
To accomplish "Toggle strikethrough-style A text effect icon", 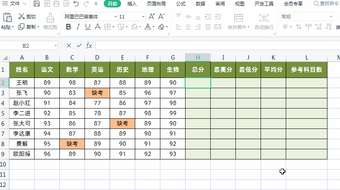I will tap(97, 27).
